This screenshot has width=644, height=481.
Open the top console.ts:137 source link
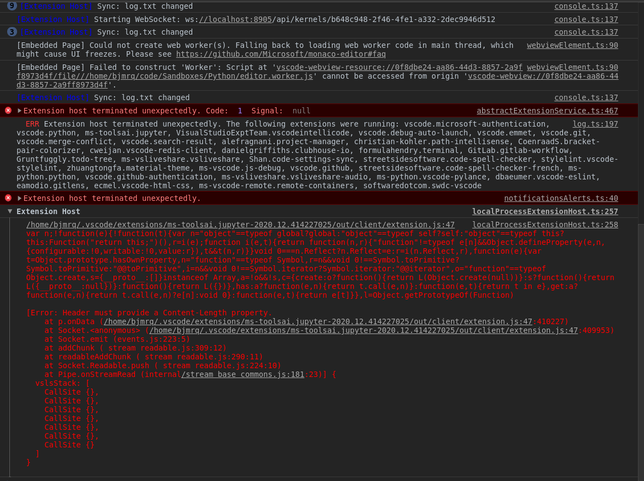coord(586,6)
